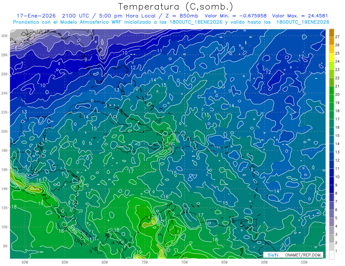Click the 16N latitude axis label

[x=5, y=170]
